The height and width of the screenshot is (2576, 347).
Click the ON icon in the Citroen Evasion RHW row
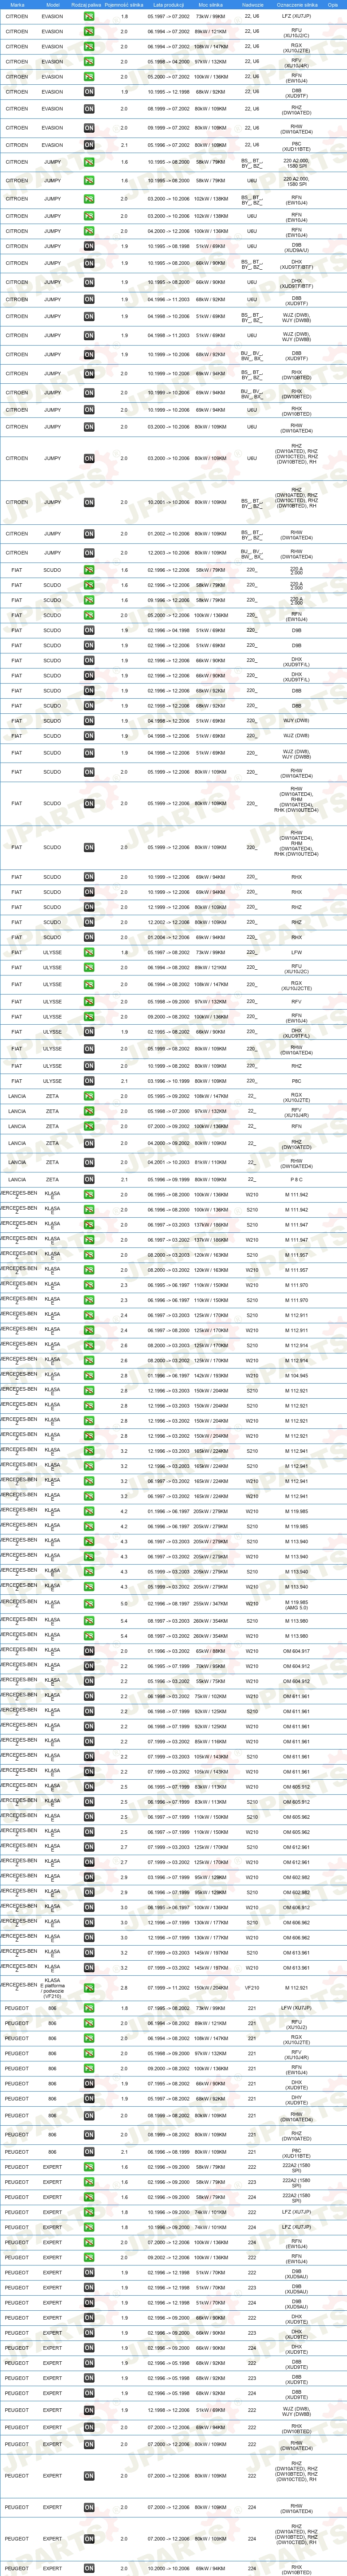click(x=89, y=128)
